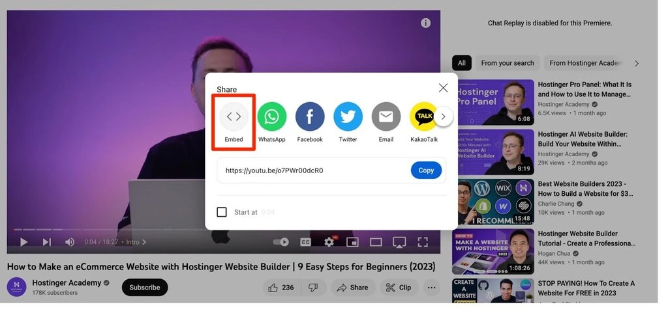Viewport: 668px width, 313px height.
Task: Open the more actions three-dot menu
Action: (x=431, y=288)
